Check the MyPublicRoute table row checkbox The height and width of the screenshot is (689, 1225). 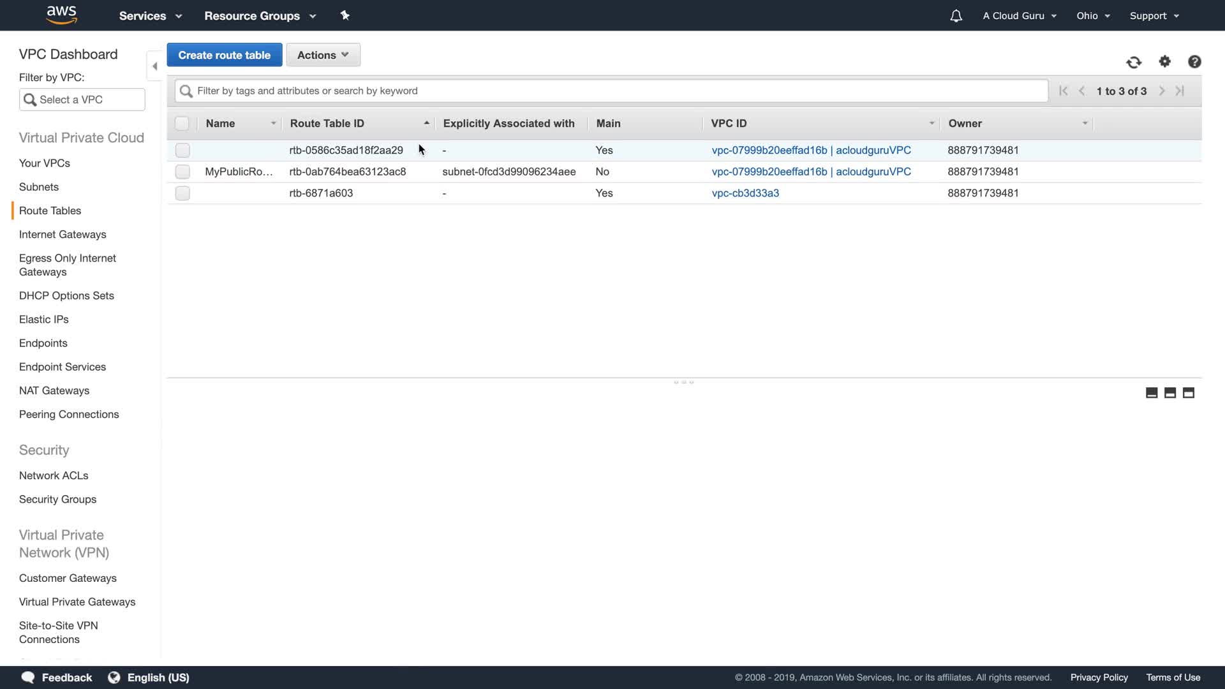coord(182,172)
